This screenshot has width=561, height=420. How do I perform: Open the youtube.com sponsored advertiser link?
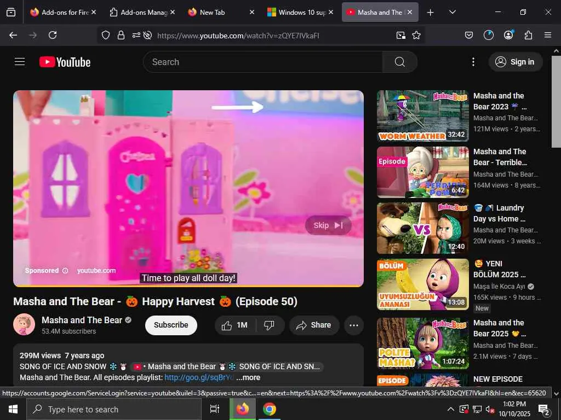click(x=96, y=271)
